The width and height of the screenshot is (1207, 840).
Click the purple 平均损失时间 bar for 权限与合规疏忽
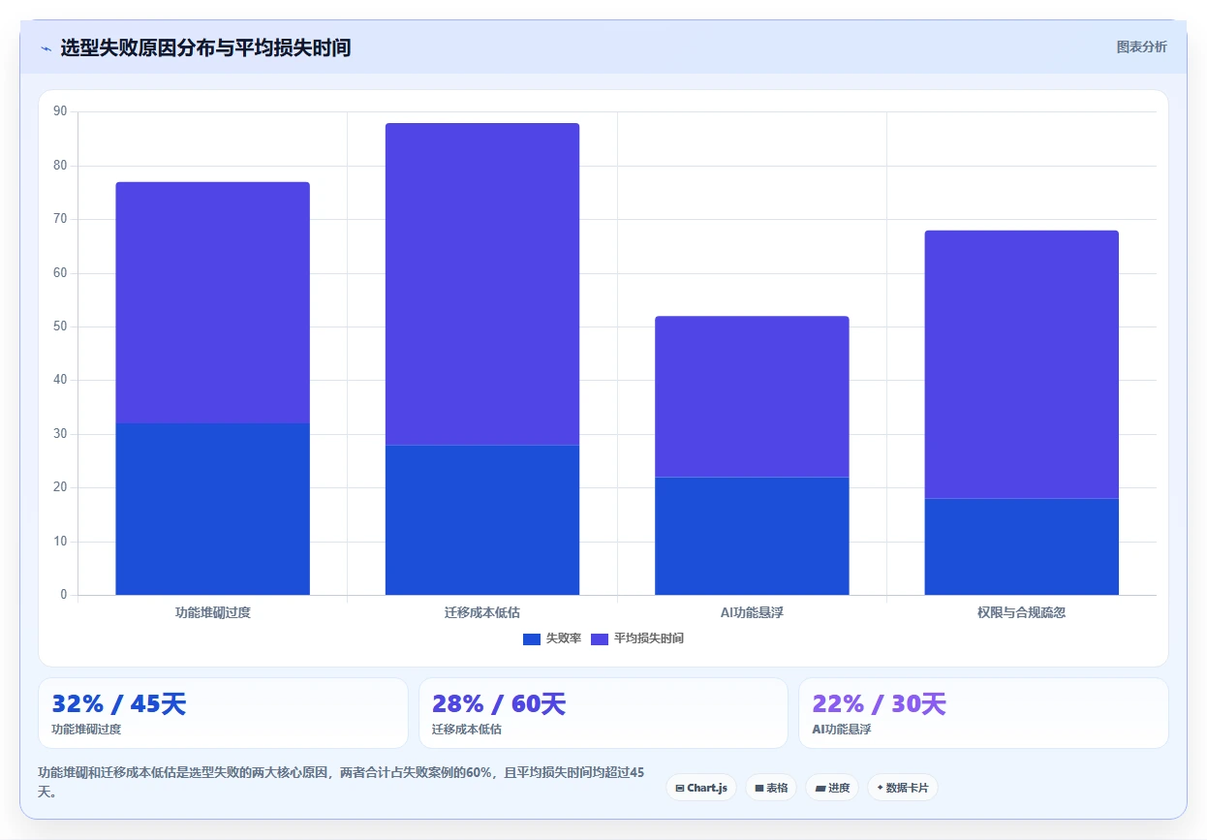click(1021, 364)
